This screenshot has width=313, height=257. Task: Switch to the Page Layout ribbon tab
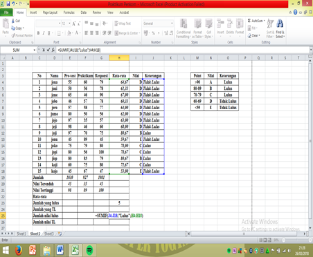click(x=50, y=12)
